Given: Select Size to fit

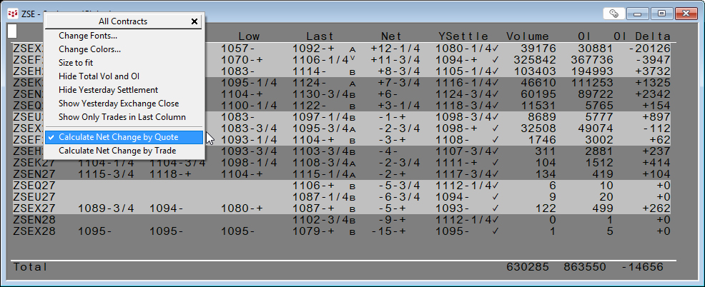Looking at the screenshot, I should (76, 63).
